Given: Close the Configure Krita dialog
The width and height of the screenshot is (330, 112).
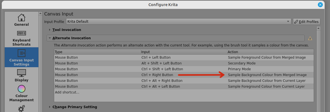Looking at the screenshot, I should pyautogui.click(x=320, y=5).
